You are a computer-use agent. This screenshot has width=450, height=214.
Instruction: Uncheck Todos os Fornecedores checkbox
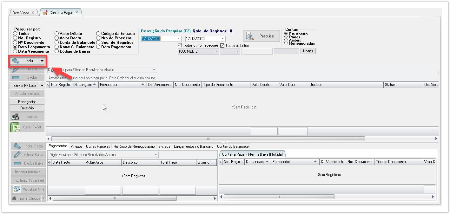click(180, 45)
